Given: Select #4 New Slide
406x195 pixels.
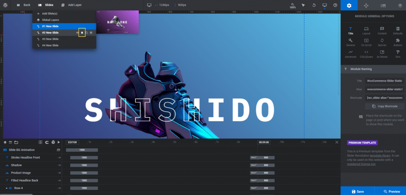Looking at the screenshot, I should (64, 45).
